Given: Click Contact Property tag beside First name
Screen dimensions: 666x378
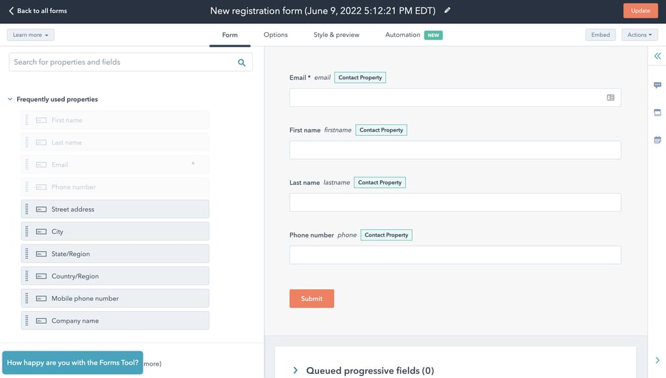Looking at the screenshot, I should pos(381,130).
